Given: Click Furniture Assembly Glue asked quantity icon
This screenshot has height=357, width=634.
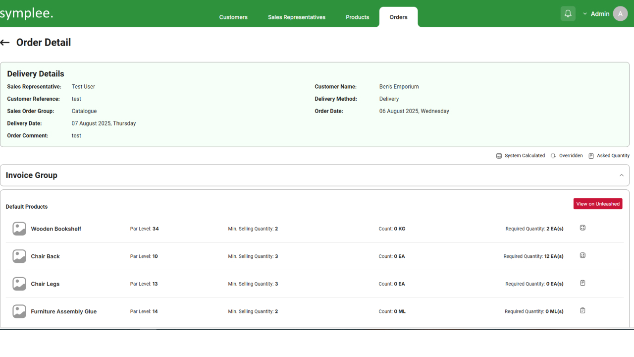Looking at the screenshot, I should pos(582,311).
